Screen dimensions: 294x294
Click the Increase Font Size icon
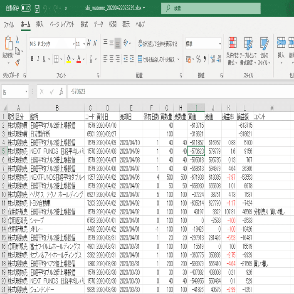tap(89, 43)
